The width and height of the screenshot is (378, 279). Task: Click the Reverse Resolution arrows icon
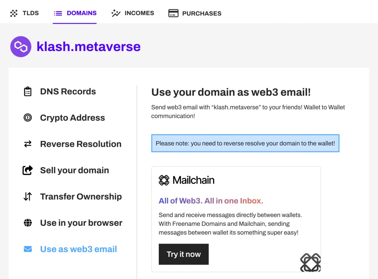click(x=28, y=144)
